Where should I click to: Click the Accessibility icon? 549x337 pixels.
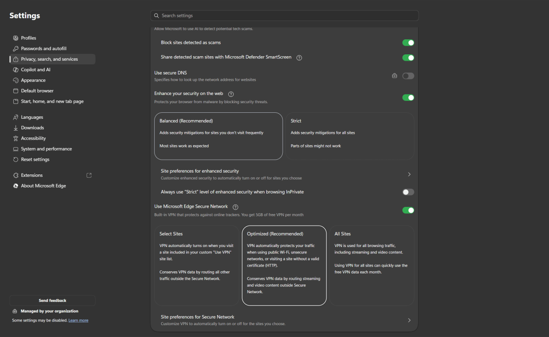[16, 138]
